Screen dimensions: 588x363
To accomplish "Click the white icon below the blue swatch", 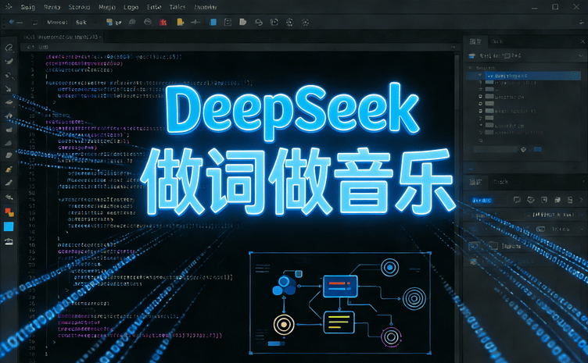I will [x=9, y=241].
